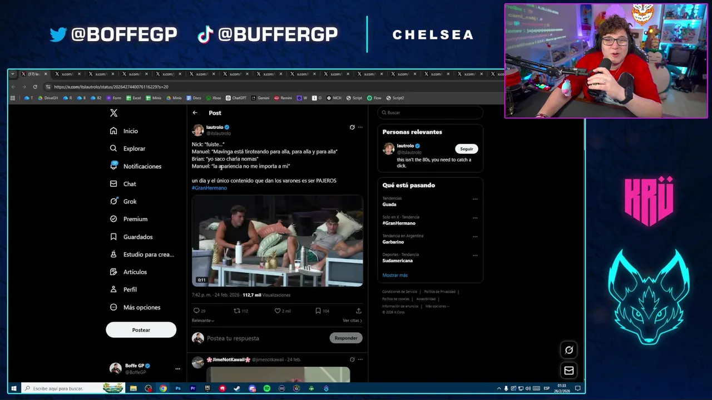Open the Flow bookmark

[x=374, y=98]
